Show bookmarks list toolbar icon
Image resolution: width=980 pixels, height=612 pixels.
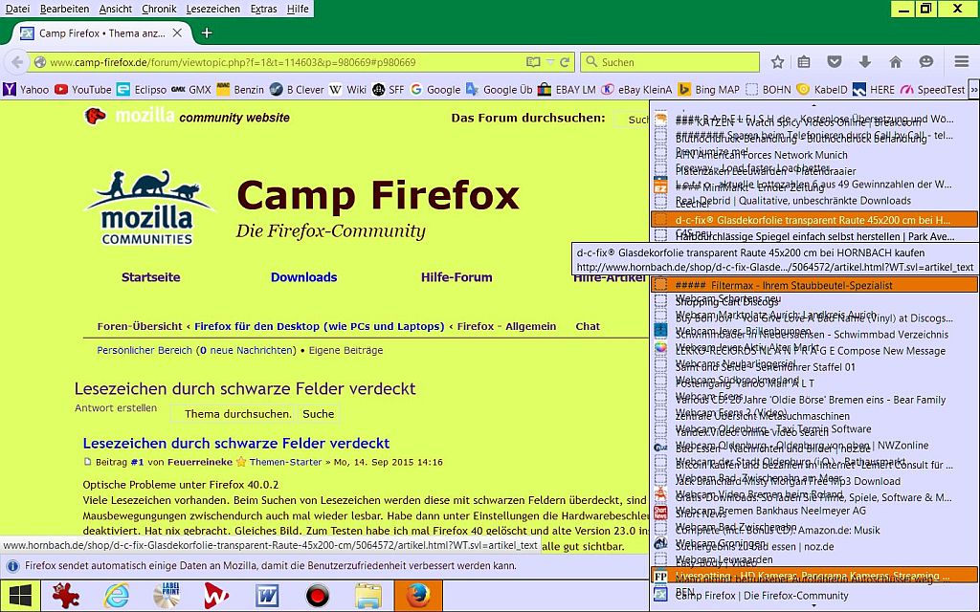click(x=804, y=62)
